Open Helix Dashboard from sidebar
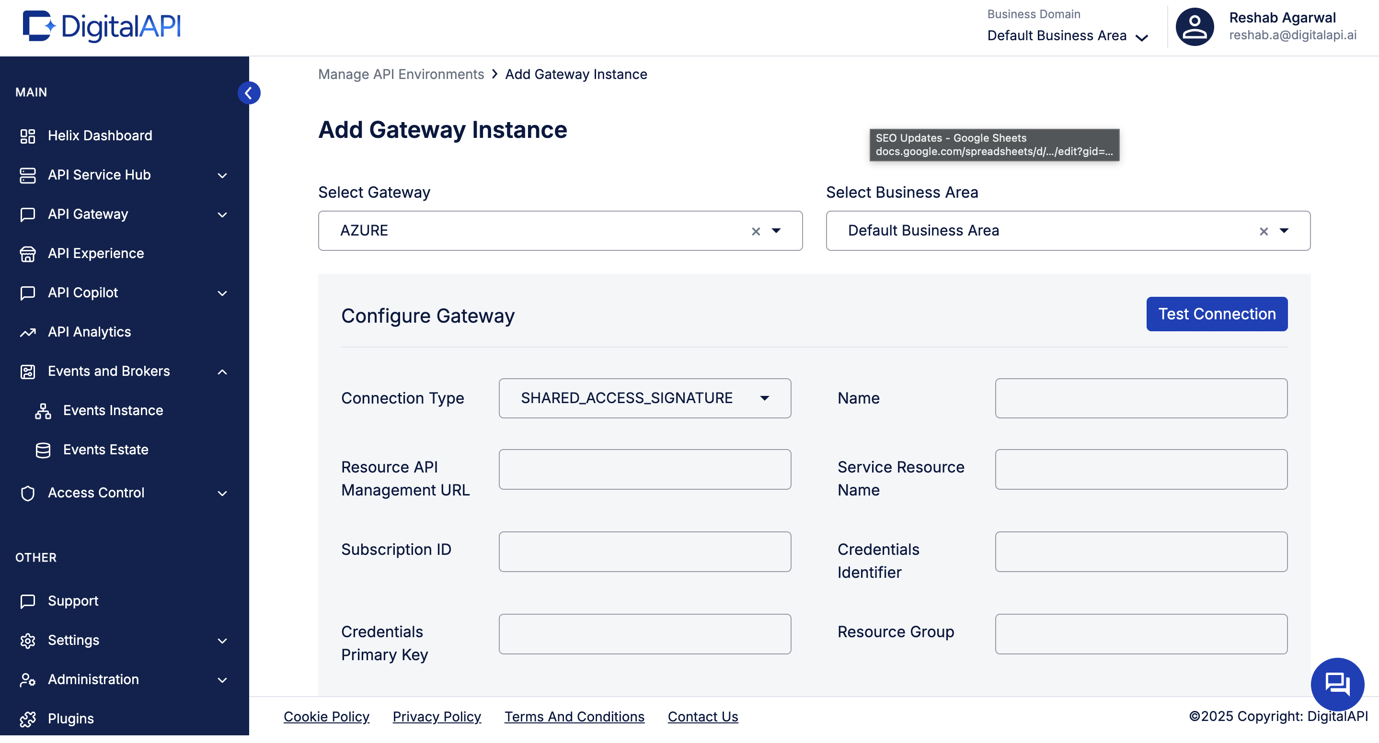This screenshot has height=743, width=1379. (x=100, y=135)
